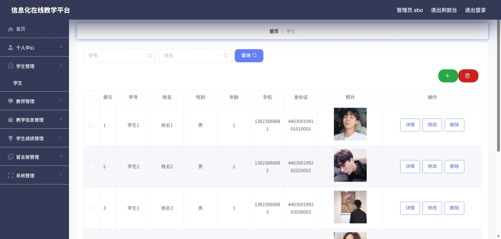Check the checkbox for row 学生2

click(91, 167)
